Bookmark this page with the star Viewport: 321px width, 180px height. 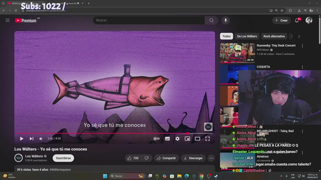pos(282,10)
